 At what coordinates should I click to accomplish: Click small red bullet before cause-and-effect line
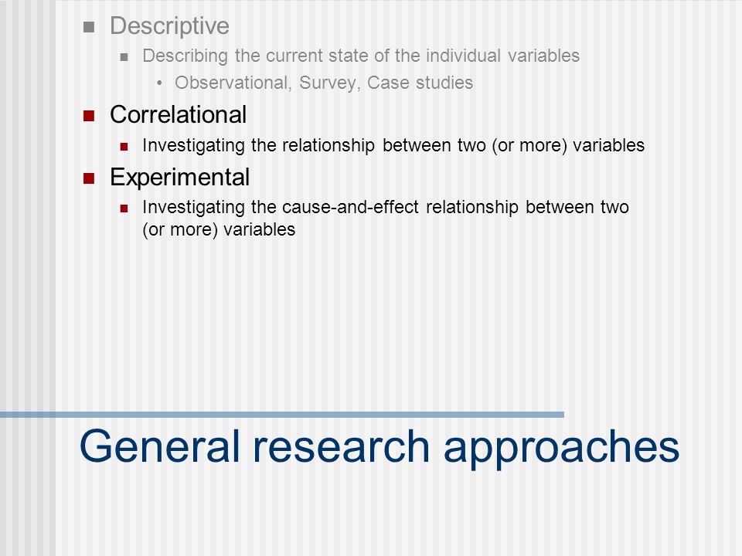pyautogui.click(x=124, y=208)
